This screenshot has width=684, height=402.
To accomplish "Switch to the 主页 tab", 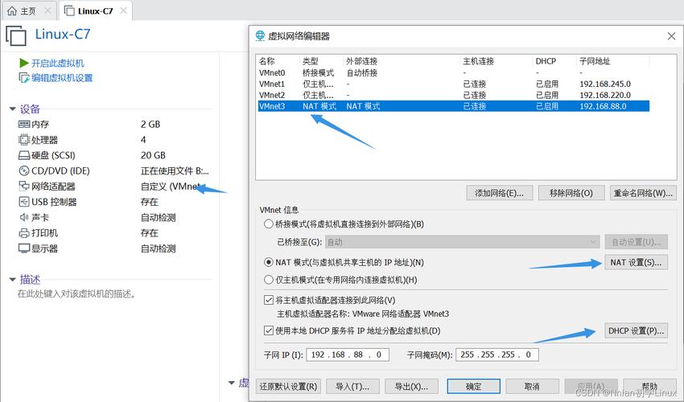I will (x=30, y=11).
